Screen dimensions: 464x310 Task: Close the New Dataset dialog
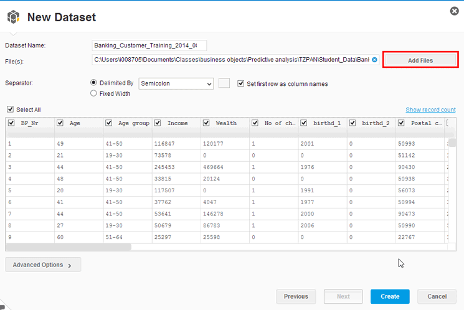454,11
